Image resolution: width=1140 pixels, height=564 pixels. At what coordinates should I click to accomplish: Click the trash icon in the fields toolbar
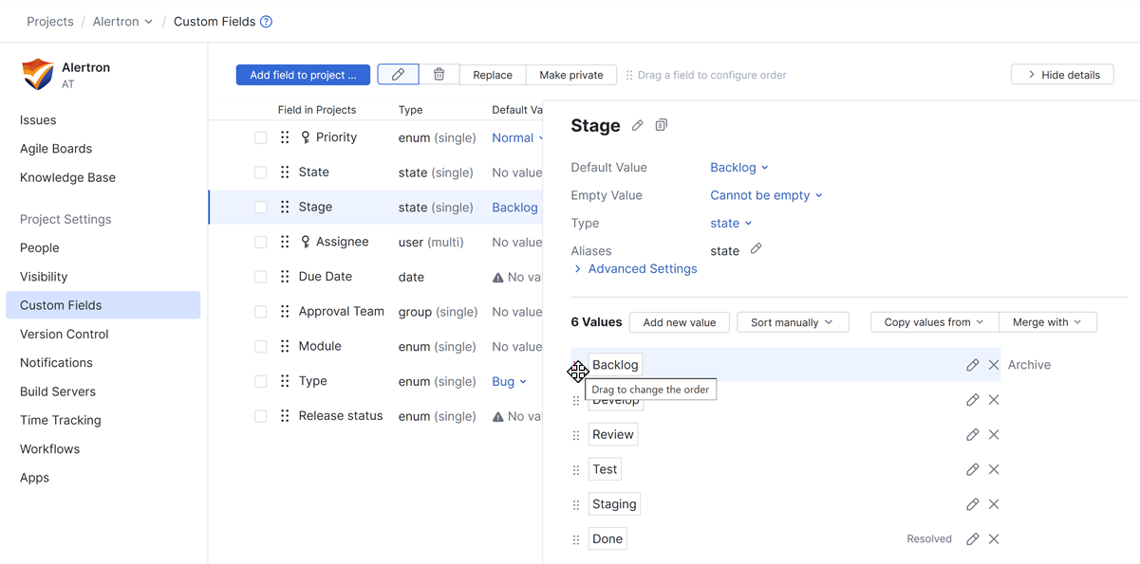[x=438, y=74]
